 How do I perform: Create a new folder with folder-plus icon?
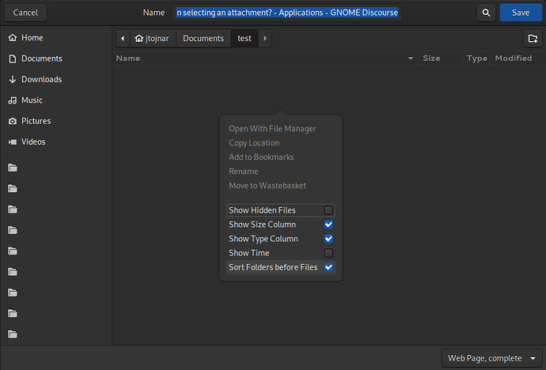533,38
